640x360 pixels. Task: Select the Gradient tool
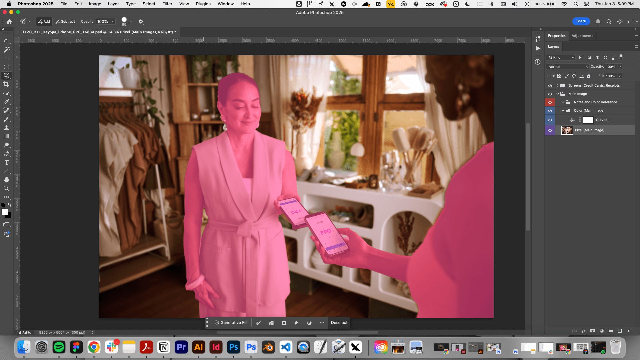[x=6, y=136]
